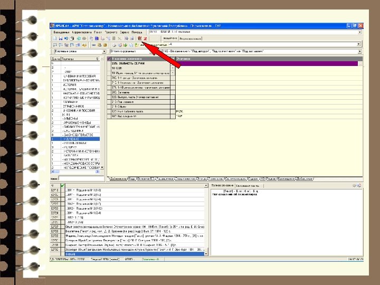This screenshot has width=380, height=285.
Task: Toggle the check mark next to the value column header
Action: point(173,59)
